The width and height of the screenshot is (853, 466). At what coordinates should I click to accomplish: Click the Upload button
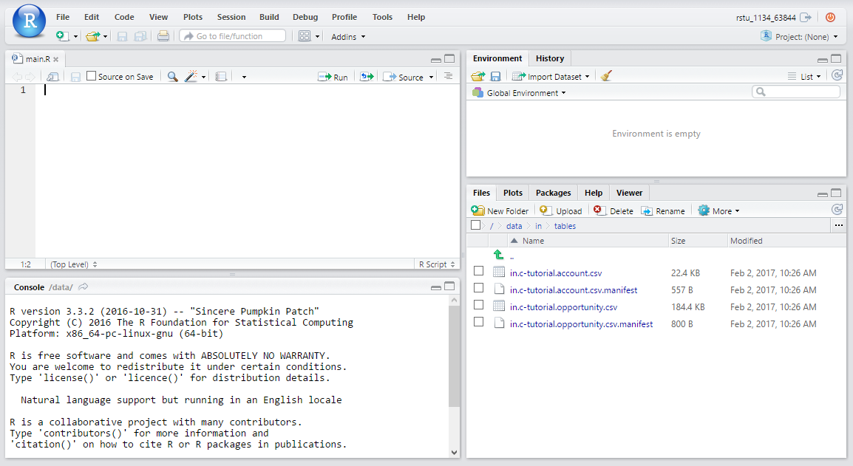561,211
